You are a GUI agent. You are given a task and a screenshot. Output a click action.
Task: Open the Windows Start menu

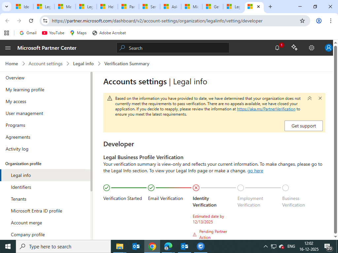coord(8,246)
